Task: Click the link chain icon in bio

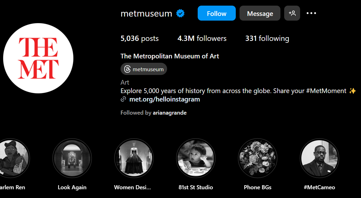Action: (124, 99)
